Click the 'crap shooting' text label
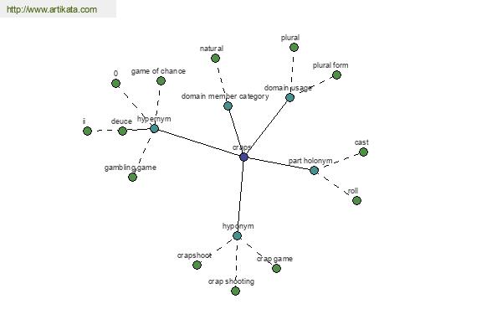This screenshot has height=335, width=502. click(231, 281)
